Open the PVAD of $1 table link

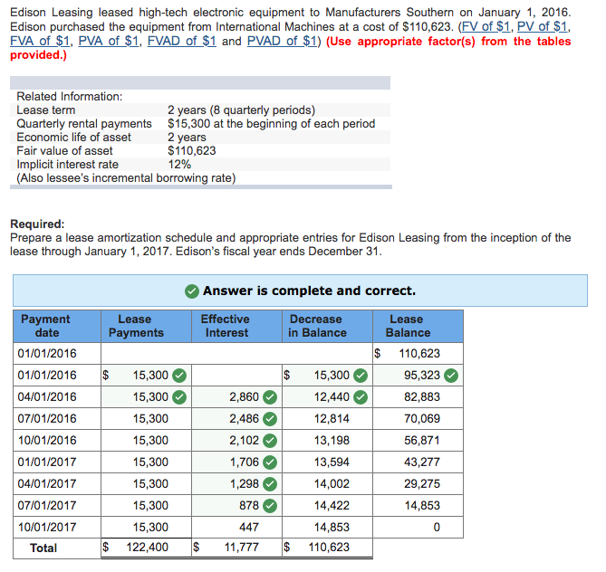(x=282, y=41)
